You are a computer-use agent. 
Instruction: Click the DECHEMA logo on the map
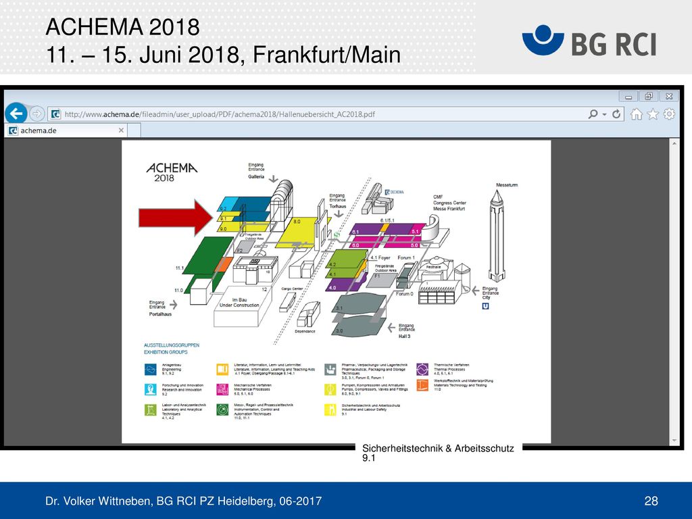point(394,192)
